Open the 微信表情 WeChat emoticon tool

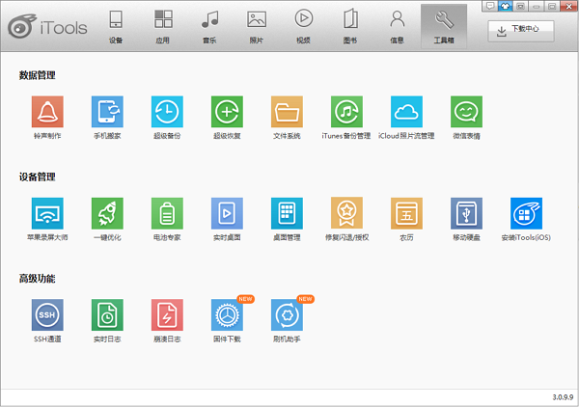pyautogui.click(x=466, y=112)
